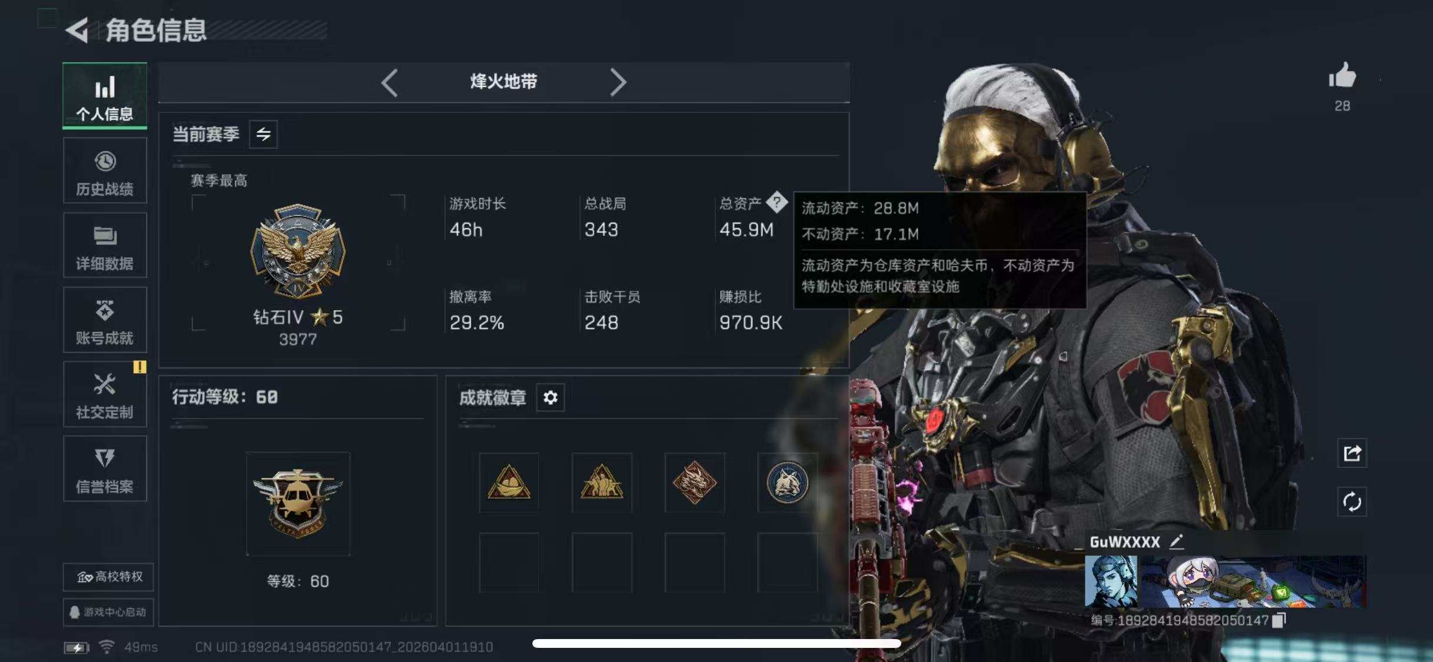This screenshot has width=1433, height=662.
Task: Click the 高校特权 button
Action: pos(108,577)
